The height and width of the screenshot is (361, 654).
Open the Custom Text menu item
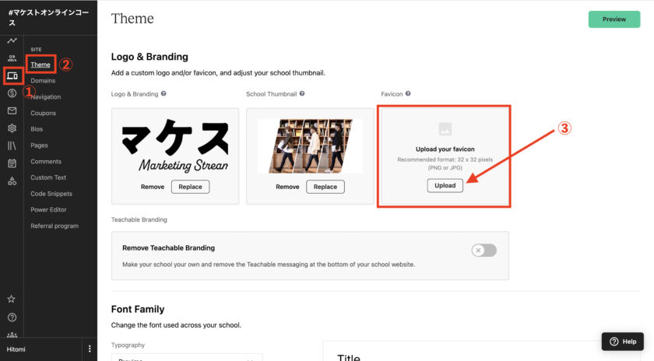(x=48, y=177)
